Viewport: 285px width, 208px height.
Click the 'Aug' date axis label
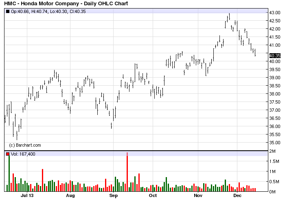[70, 196]
